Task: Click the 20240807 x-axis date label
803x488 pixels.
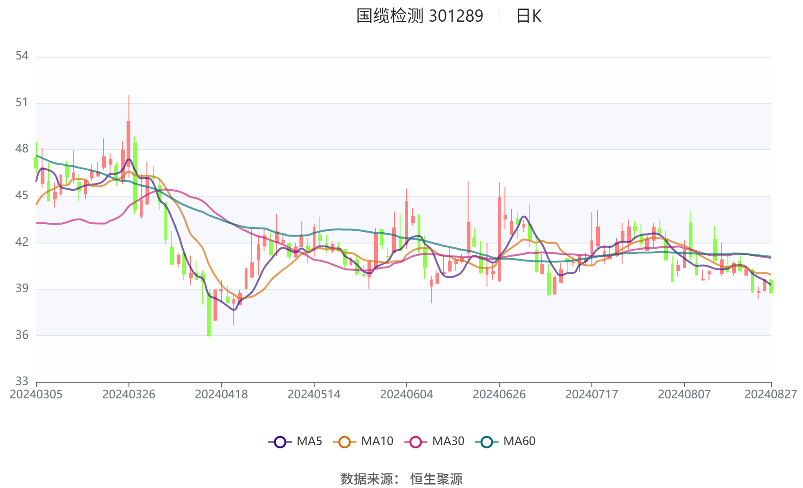Action: 684,395
